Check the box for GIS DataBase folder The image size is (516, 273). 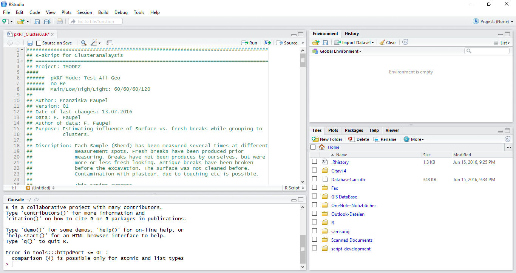pos(314,196)
